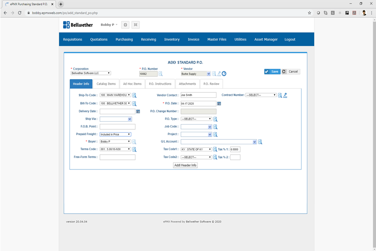Switch to the Catalog Items tab
This screenshot has height=251, width=376.
(x=106, y=84)
